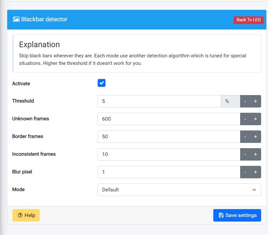Image resolution: width=268 pixels, height=235 pixels.
Task: Increase Border frames with plus button
Action: coord(256,137)
